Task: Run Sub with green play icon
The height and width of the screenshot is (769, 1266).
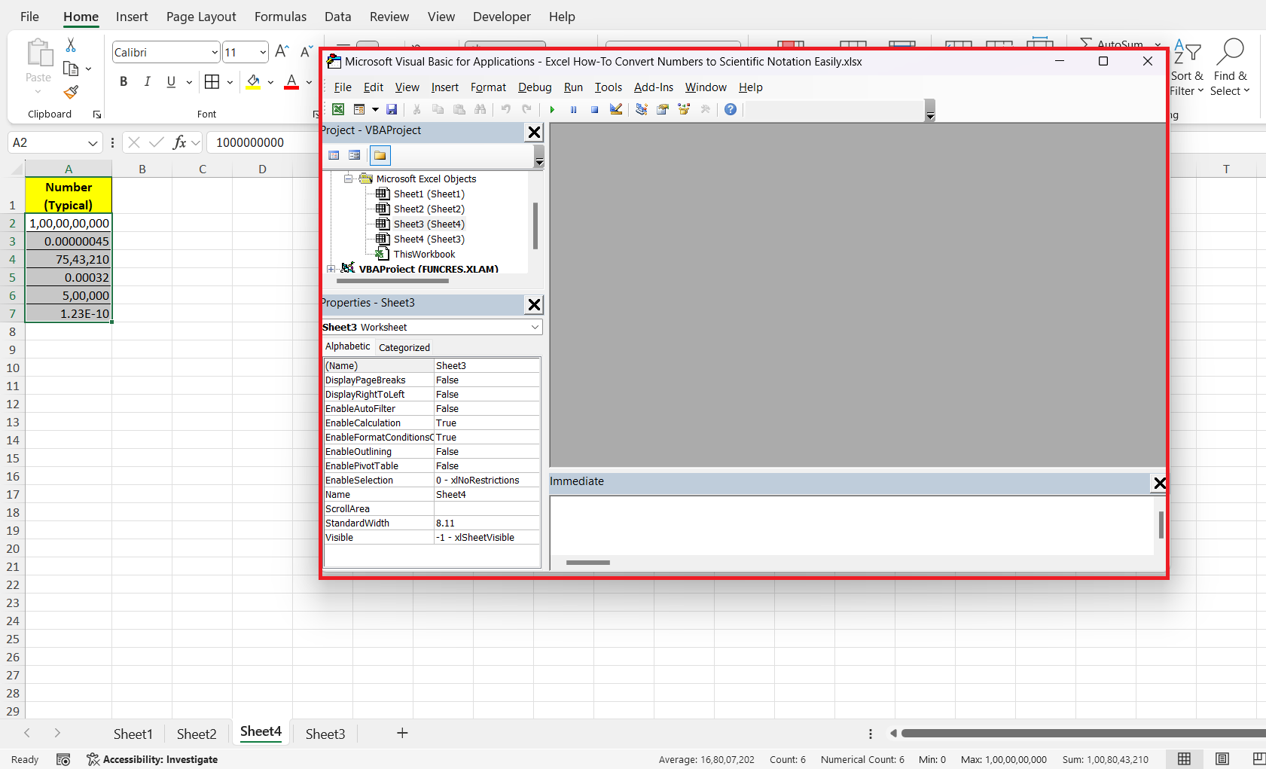Action: (x=552, y=109)
